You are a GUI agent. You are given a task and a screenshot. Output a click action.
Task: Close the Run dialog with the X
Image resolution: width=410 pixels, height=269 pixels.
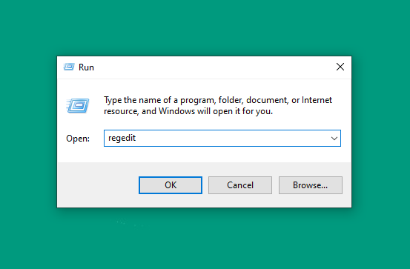pyautogui.click(x=340, y=67)
